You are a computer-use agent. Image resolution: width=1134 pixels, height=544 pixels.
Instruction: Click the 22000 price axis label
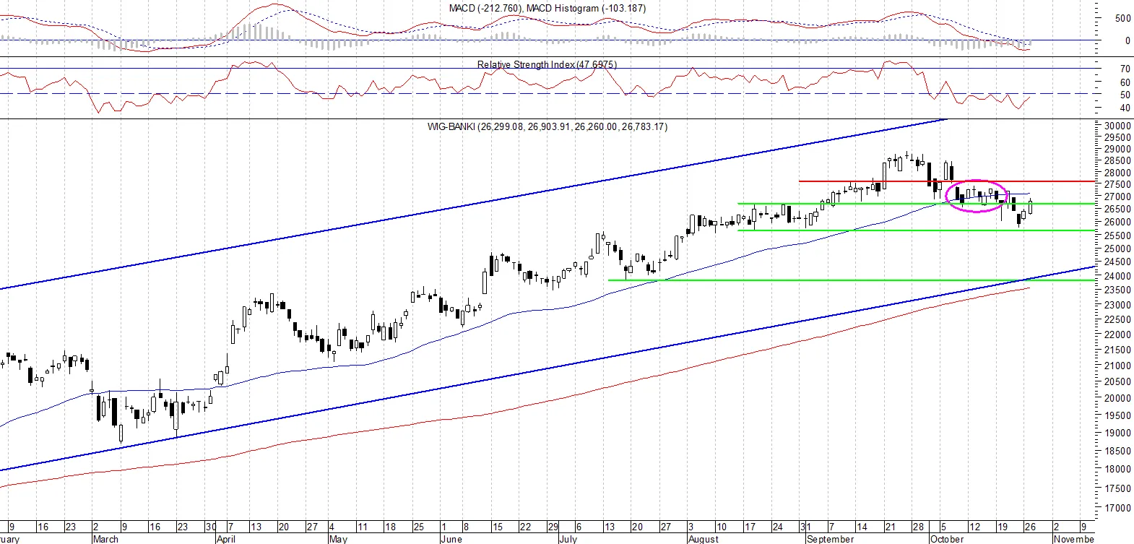pos(1117,335)
